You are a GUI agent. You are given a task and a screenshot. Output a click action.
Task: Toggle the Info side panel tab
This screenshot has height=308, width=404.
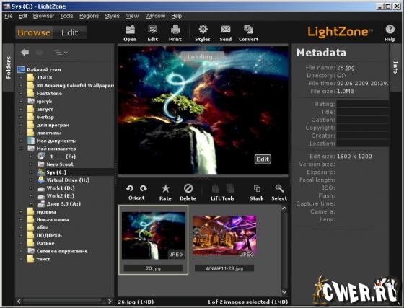tap(395, 68)
